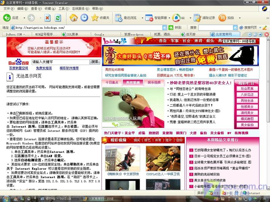270x202 pixels.
Task: Open the 查看(V) menu
Action: pyautogui.click(x=36, y=9)
